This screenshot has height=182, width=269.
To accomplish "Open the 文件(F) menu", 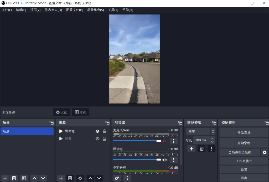I will pyautogui.click(x=7, y=10).
